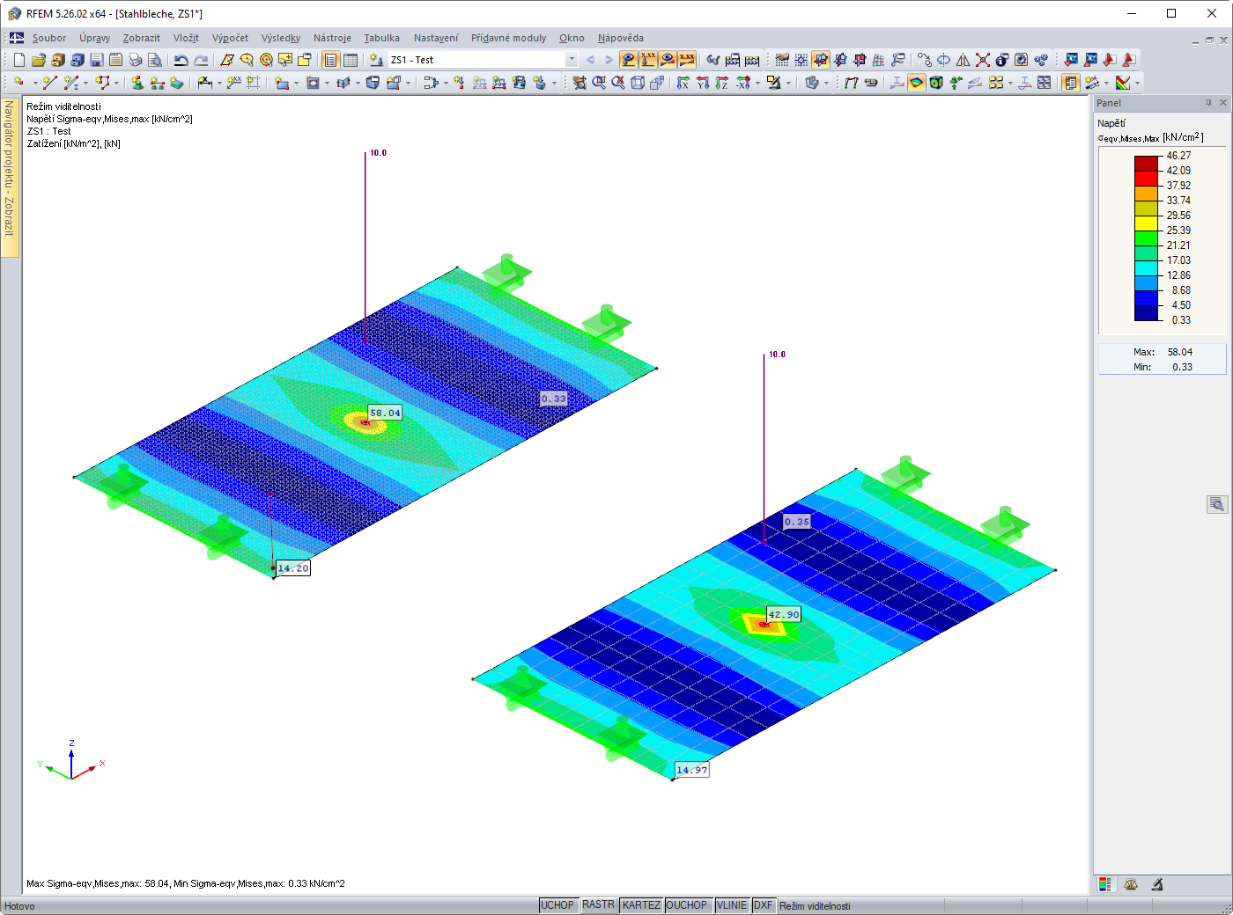
Task: Toggle the project navigator display button
Action: tap(331, 60)
